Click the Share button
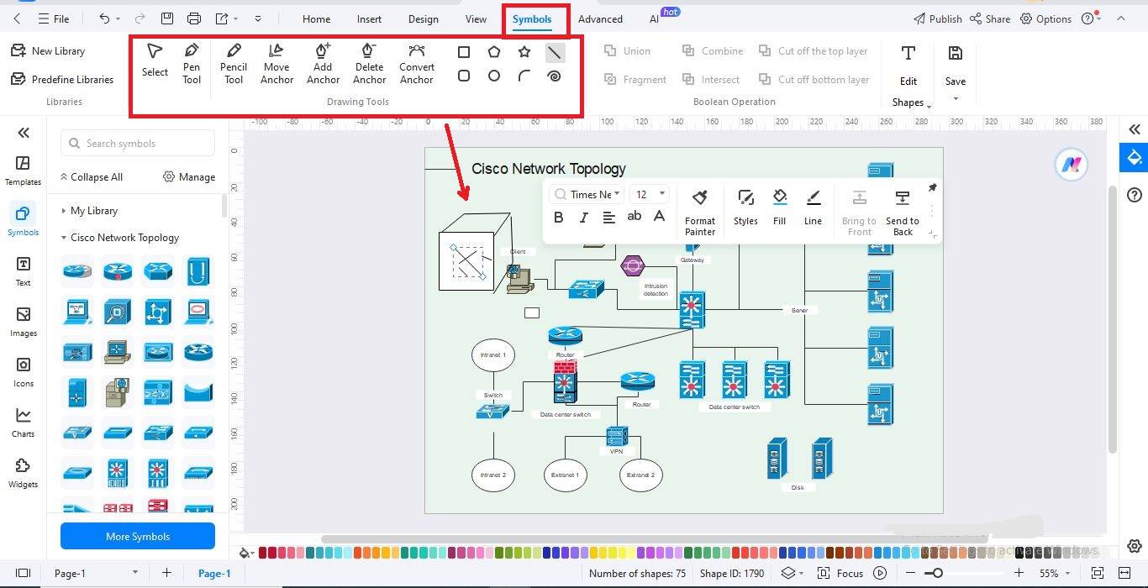Screen dimensions: 1148x588 989,18
